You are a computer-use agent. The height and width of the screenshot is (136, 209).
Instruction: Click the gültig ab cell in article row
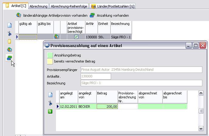tap(28, 37)
